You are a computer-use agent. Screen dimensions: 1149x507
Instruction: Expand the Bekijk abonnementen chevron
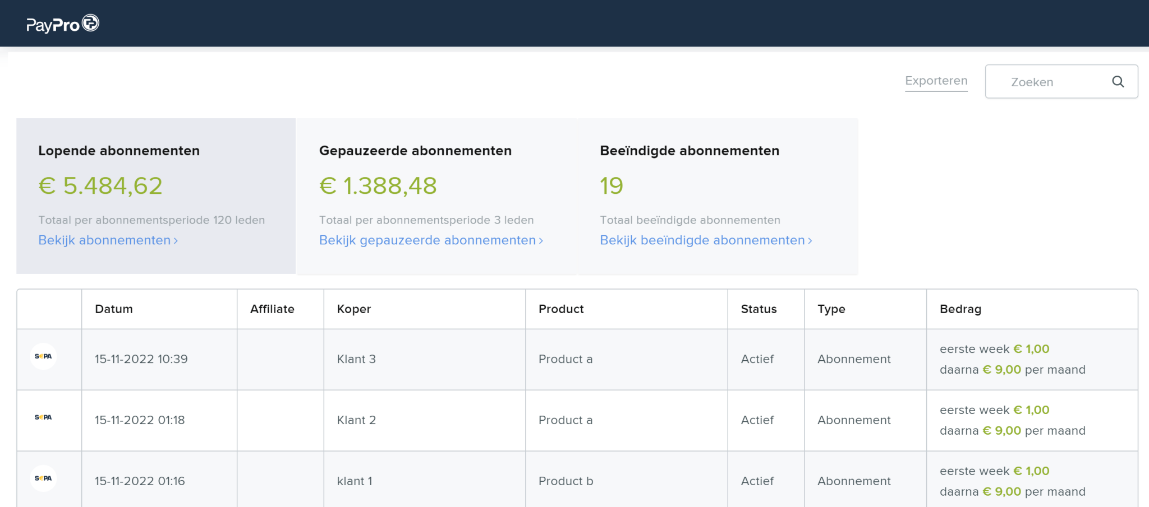pyautogui.click(x=176, y=240)
